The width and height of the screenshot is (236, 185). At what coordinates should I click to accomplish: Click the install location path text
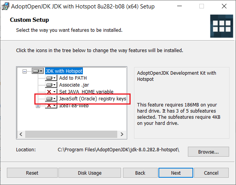pyautogui.click(x=118, y=150)
